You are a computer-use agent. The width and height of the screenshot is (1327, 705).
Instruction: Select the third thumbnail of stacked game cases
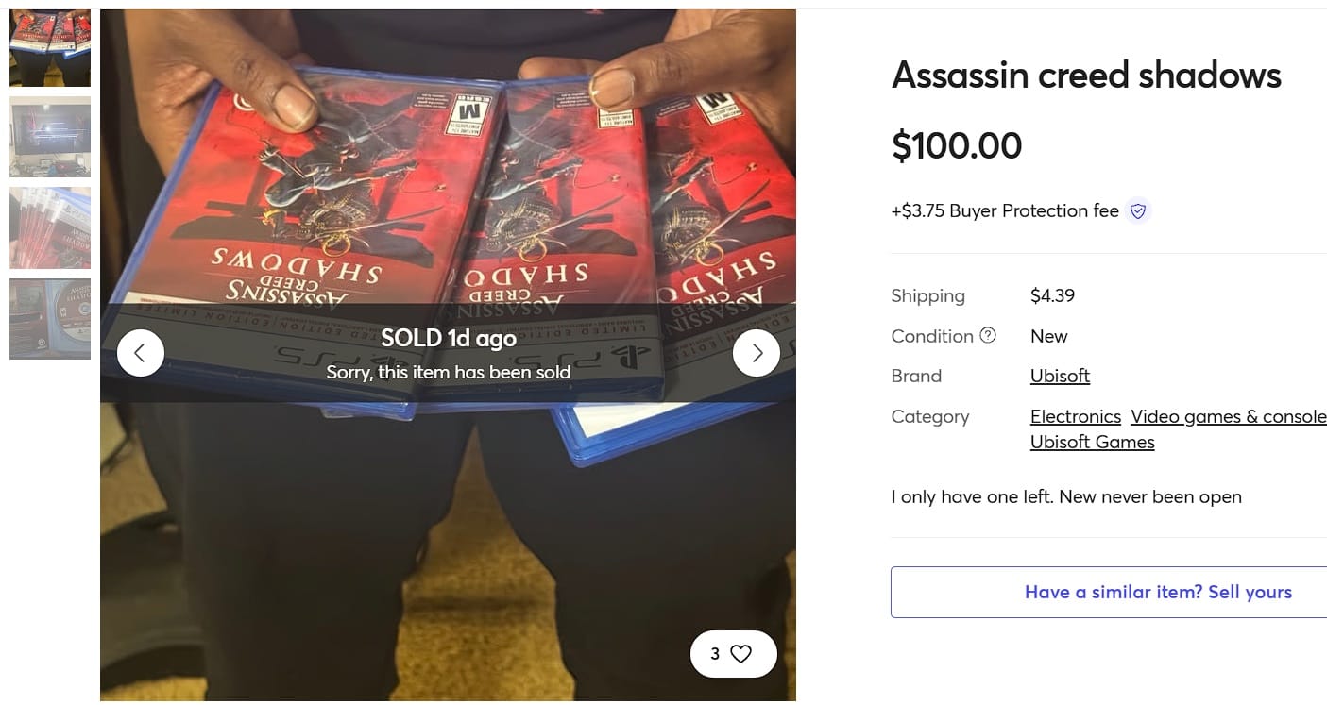click(50, 227)
